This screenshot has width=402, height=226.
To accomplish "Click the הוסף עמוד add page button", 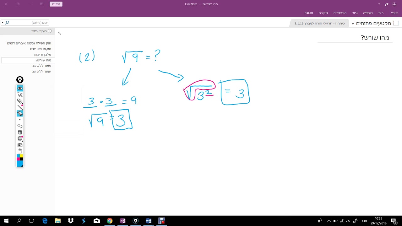I will (41, 31).
